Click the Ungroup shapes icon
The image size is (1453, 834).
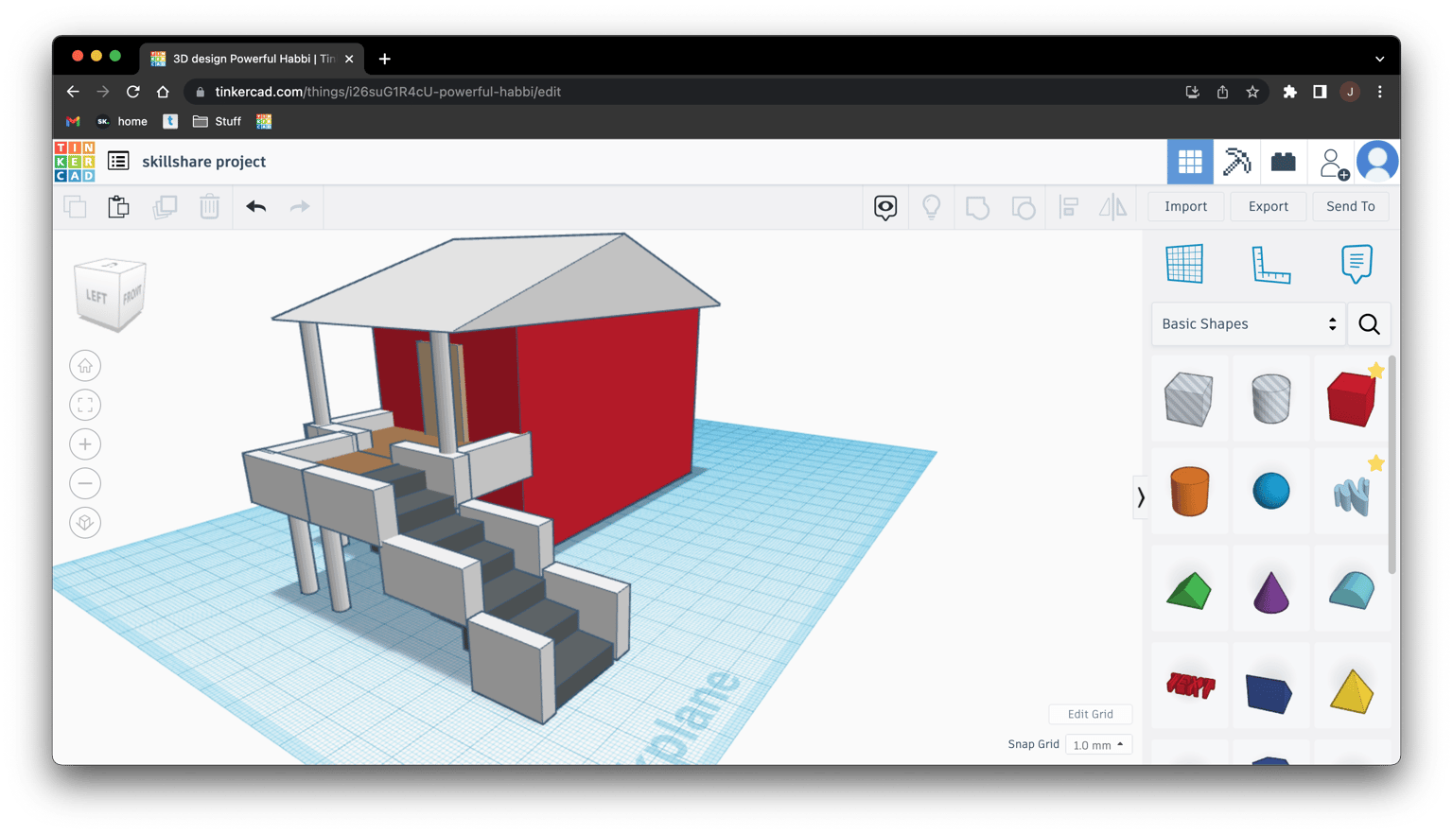tap(1023, 207)
